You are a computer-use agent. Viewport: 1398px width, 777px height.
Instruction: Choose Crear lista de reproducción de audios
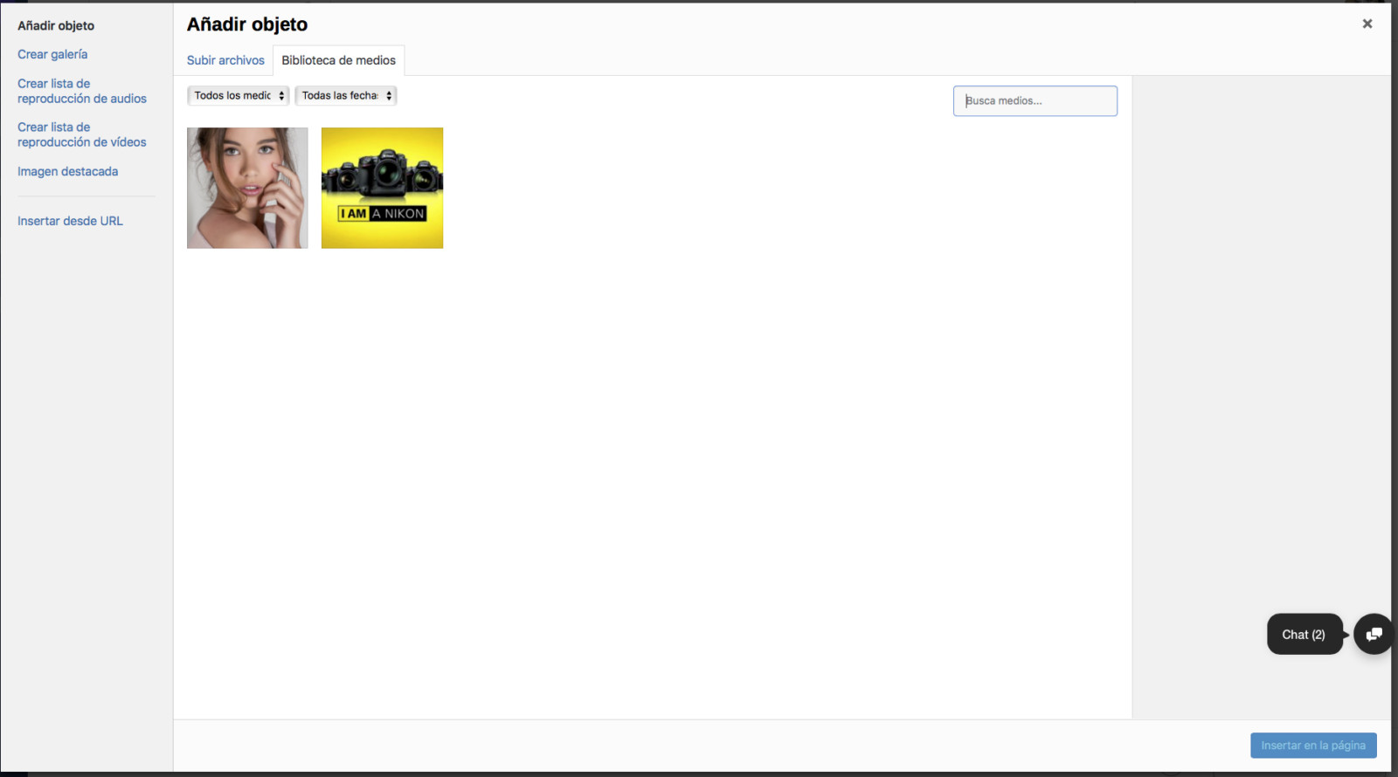pos(82,91)
